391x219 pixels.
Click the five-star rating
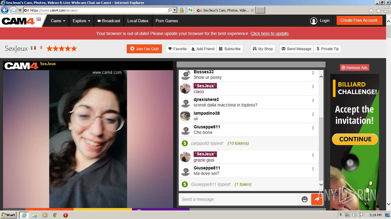[x=61, y=48]
